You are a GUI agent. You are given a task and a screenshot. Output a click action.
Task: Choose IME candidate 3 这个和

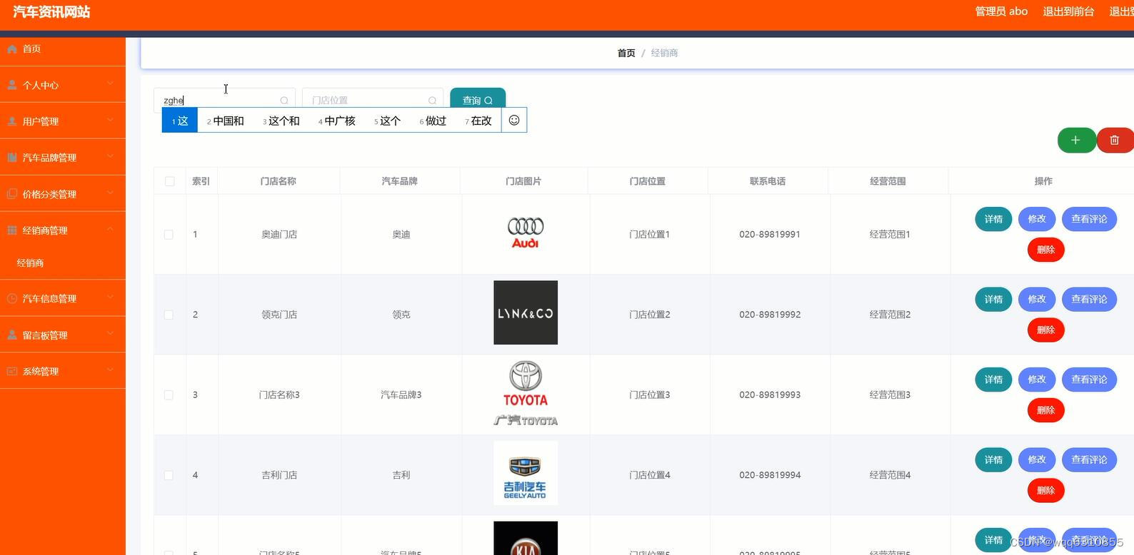[281, 121]
